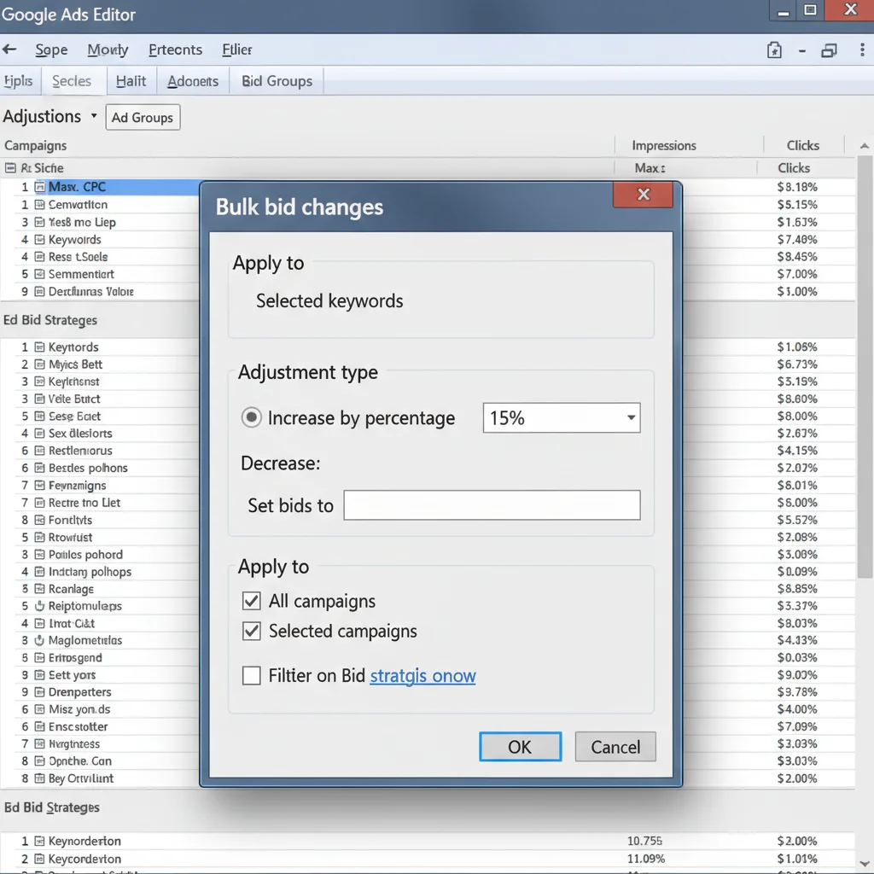Screen dimensions: 874x874
Task: Click the row icon beside Dertfunnas Valore
Action: pos(39,292)
